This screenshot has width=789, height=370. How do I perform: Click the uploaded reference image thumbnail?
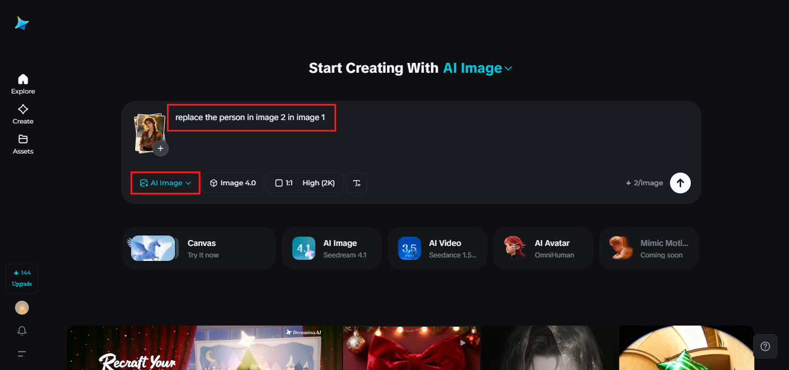(x=148, y=131)
